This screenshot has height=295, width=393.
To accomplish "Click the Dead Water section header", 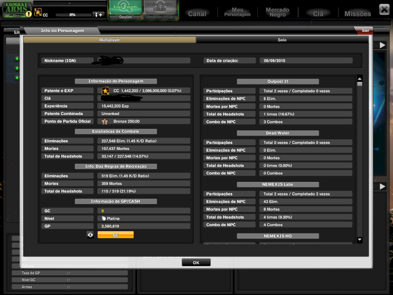I will click(278, 133).
